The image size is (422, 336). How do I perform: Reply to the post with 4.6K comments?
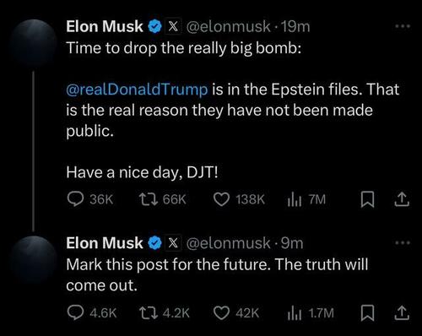[x=75, y=313]
